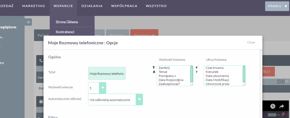Open the Automatycznie odśwież dropdown
290x118 pixels.
point(115,100)
